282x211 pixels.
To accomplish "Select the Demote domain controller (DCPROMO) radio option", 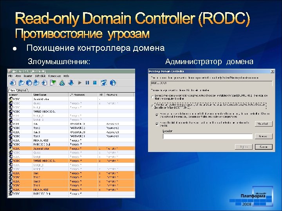I will click(152, 97).
